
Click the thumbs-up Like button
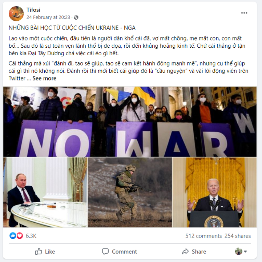(45, 251)
